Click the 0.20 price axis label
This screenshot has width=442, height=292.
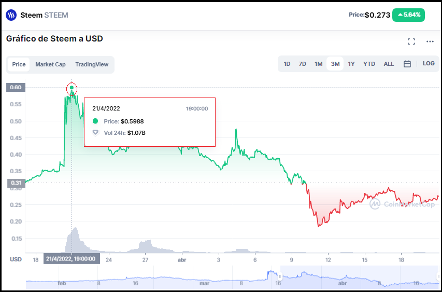[16, 221]
